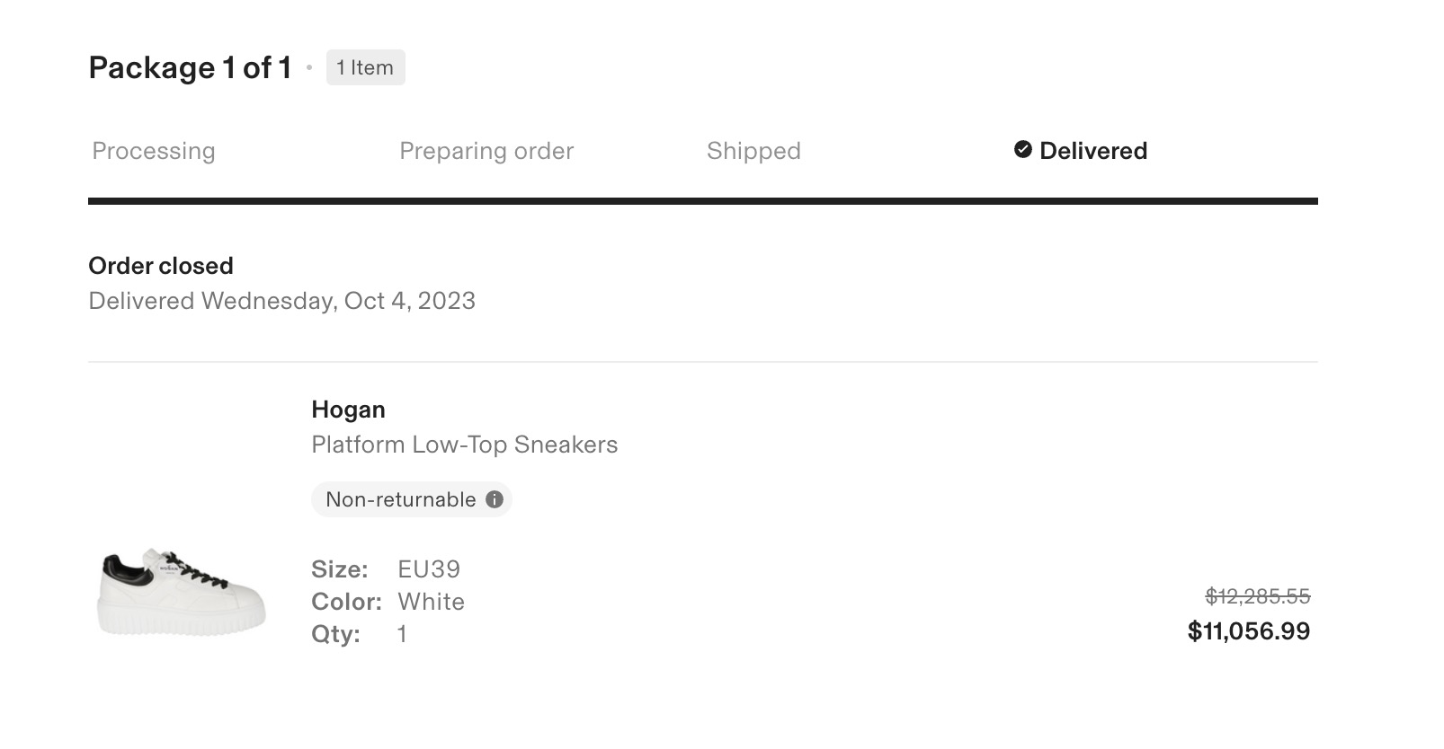The width and height of the screenshot is (1444, 749).
Task: Click the Order closed status text
Action: click(x=161, y=266)
